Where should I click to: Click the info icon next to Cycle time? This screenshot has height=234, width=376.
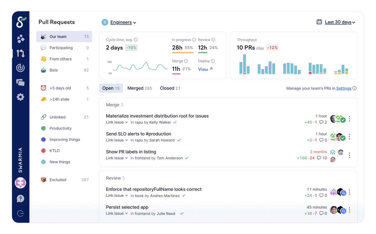(x=136, y=40)
